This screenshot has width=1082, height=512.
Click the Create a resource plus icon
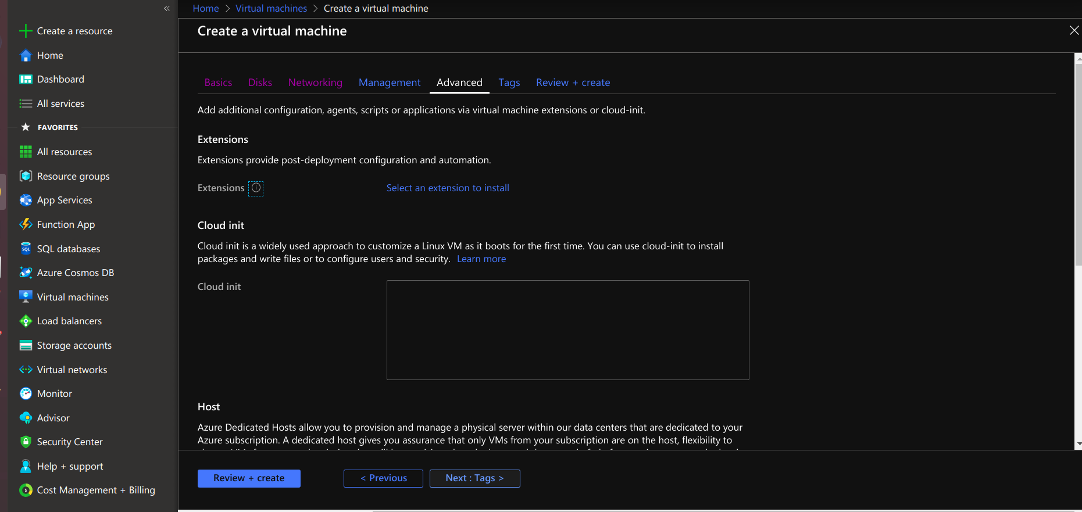pos(26,31)
